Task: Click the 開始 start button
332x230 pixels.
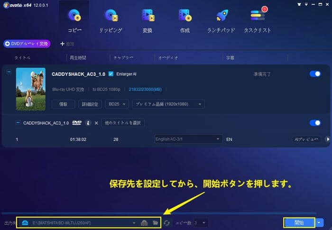Action: [299, 222]
